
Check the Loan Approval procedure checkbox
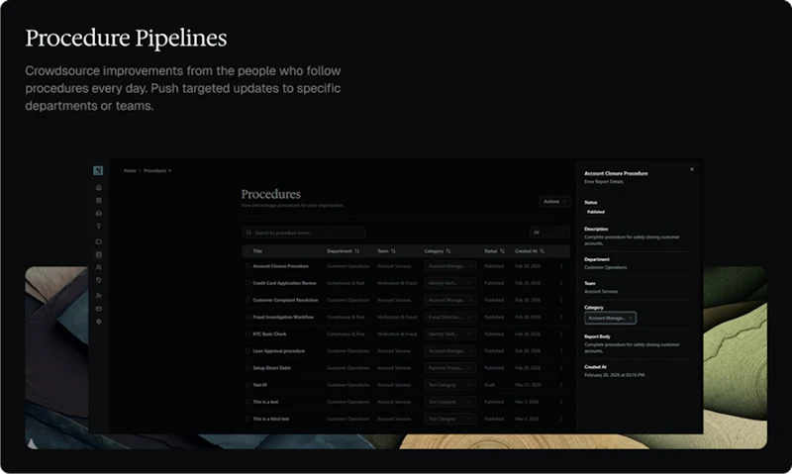[x=247, y=351]
